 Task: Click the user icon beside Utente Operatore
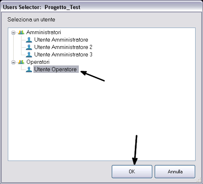tap(29, 70)
